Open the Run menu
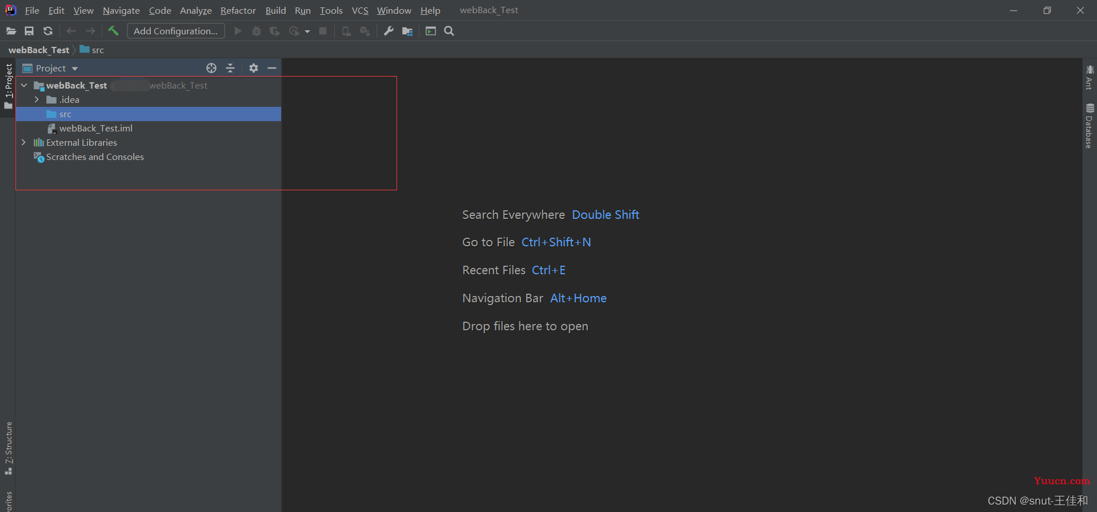This screenshot has height=512, width=1097. click(x=303, y=10)
